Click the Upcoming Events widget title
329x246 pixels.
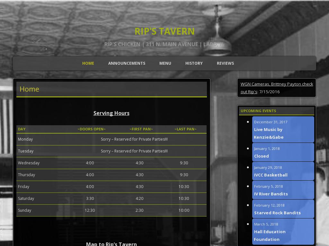point(258,111)
